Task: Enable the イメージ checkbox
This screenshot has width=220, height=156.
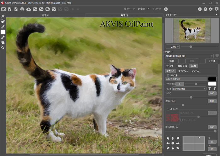Action: click(x=168, y=109)
